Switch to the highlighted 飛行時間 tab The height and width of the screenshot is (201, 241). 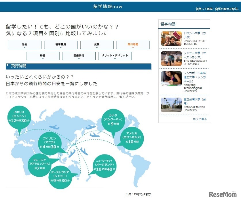(x=133, y=45)
